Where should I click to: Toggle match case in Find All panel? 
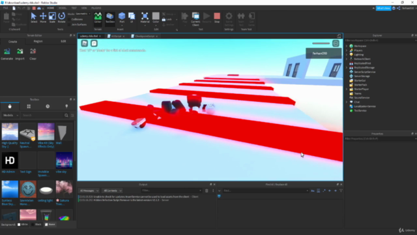tap(313, 191)
